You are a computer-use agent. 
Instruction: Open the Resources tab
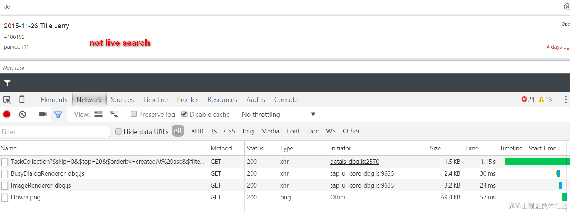222,99
